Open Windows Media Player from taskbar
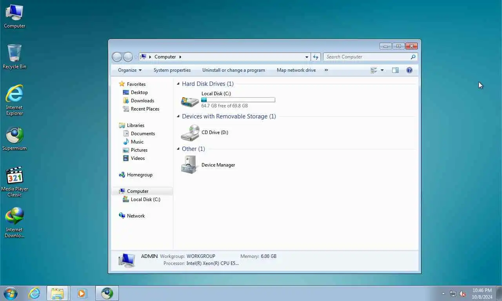This screenshot has width=502, height=301. point(82,293)
